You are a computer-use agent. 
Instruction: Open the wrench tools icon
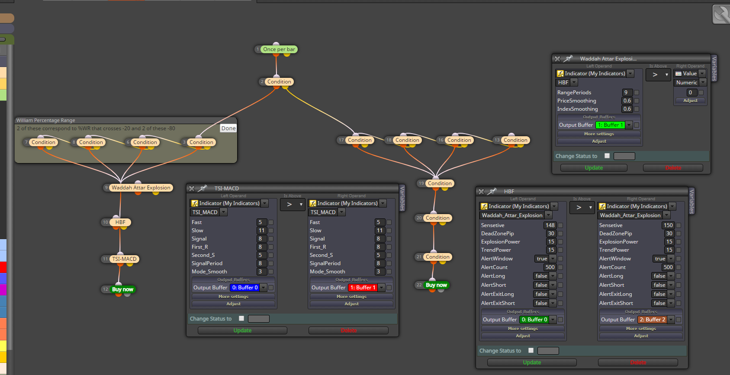pyautogui.click(x=721, y=14)
